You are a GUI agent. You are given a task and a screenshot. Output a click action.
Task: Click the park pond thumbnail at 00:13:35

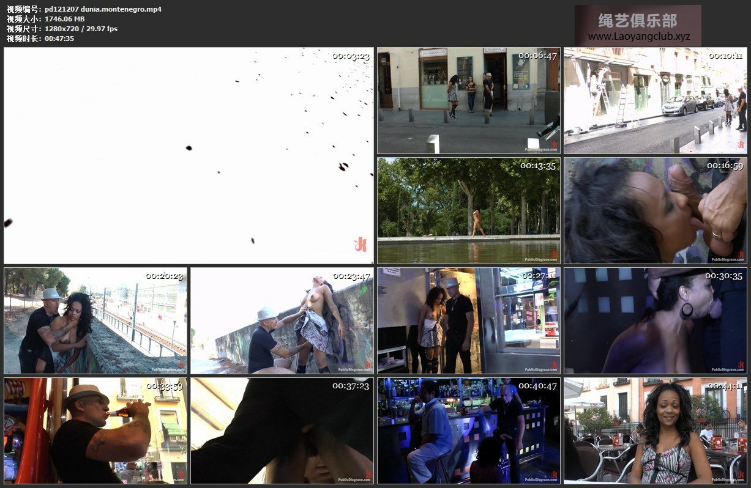(x=468, y=211)
